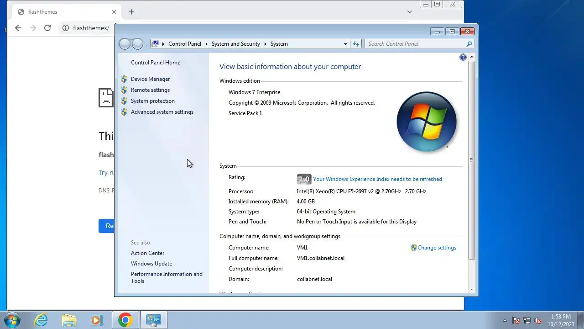Click Chrome back arrow button
This screenshot has height=329, width=584.
18,28
